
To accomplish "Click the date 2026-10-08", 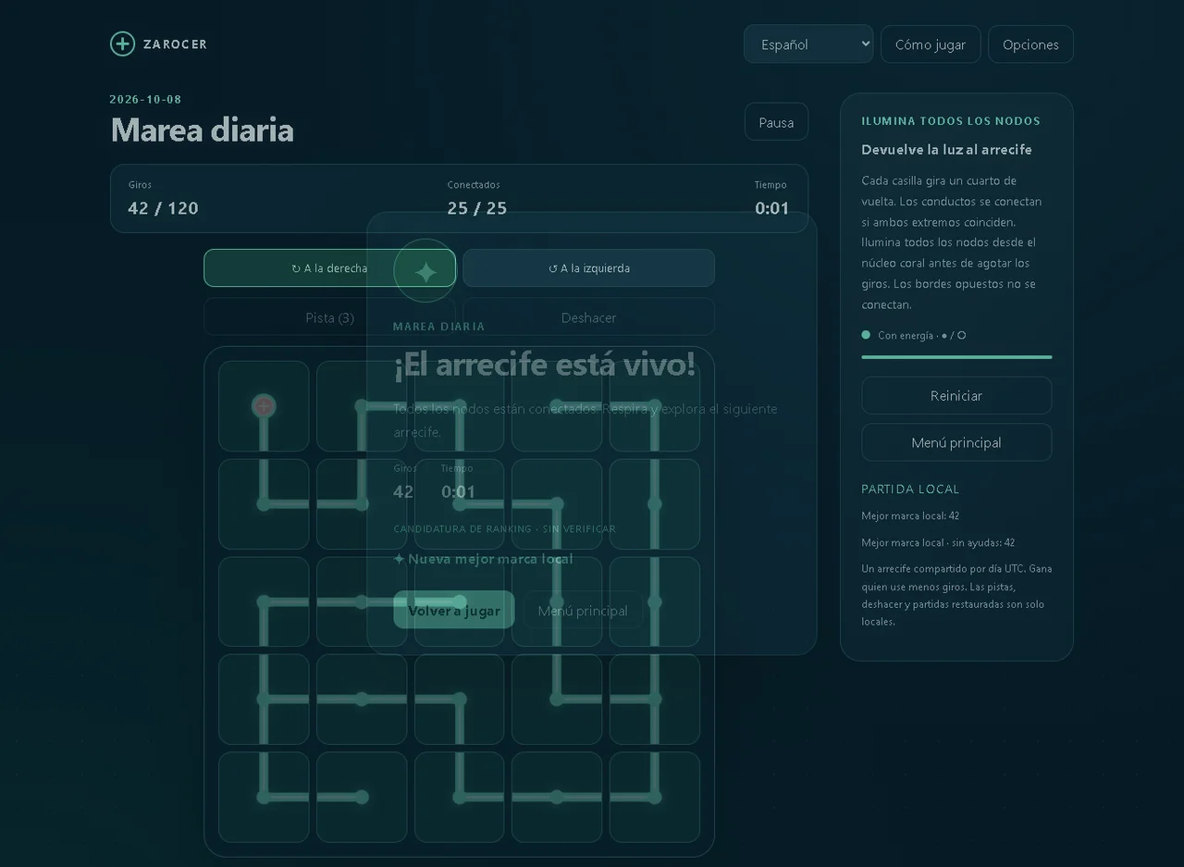I will click(x=145, y=99).
